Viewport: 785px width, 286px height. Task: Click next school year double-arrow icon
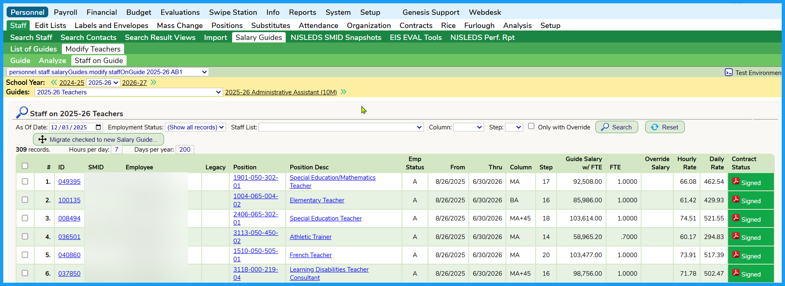tap(153, 82)
